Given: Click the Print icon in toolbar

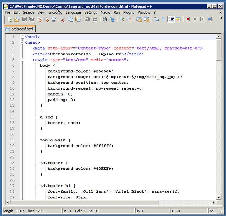Looking at the screenshot, I should (53, 19).
